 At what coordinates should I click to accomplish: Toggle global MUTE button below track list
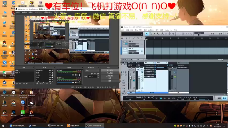123,59
